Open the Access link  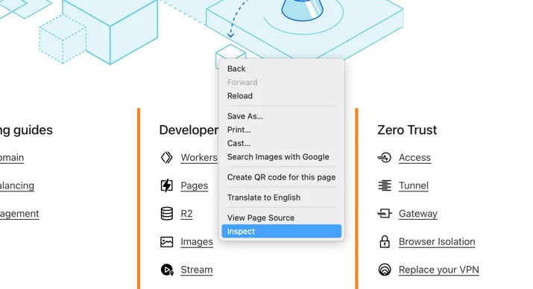[414, 158]
